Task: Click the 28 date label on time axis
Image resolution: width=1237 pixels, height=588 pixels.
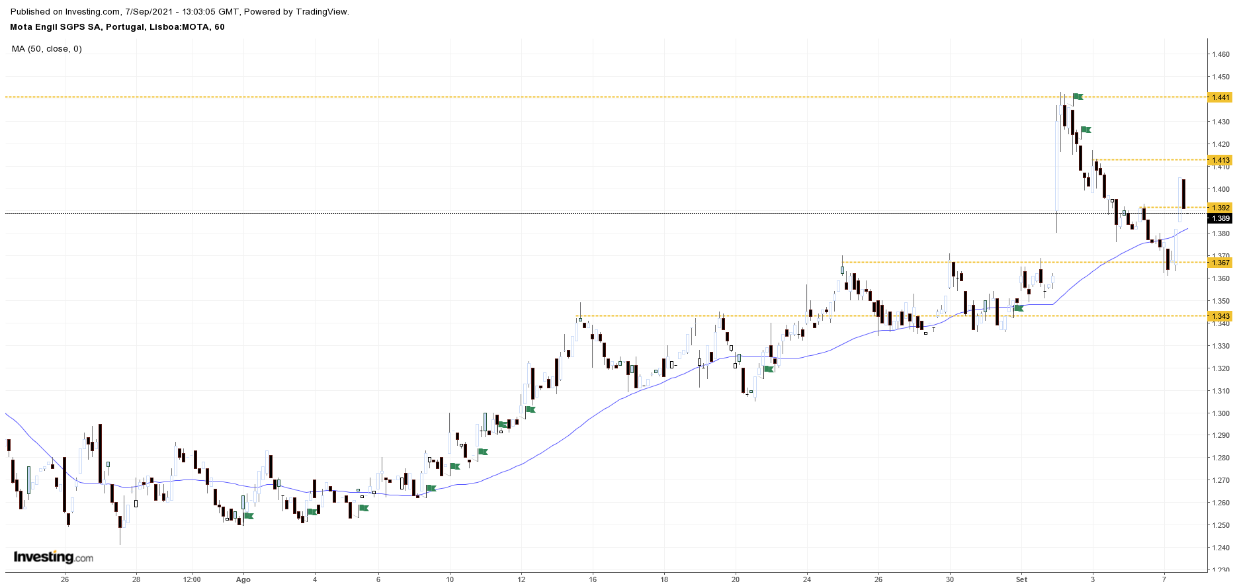Action: pos(136,580)
